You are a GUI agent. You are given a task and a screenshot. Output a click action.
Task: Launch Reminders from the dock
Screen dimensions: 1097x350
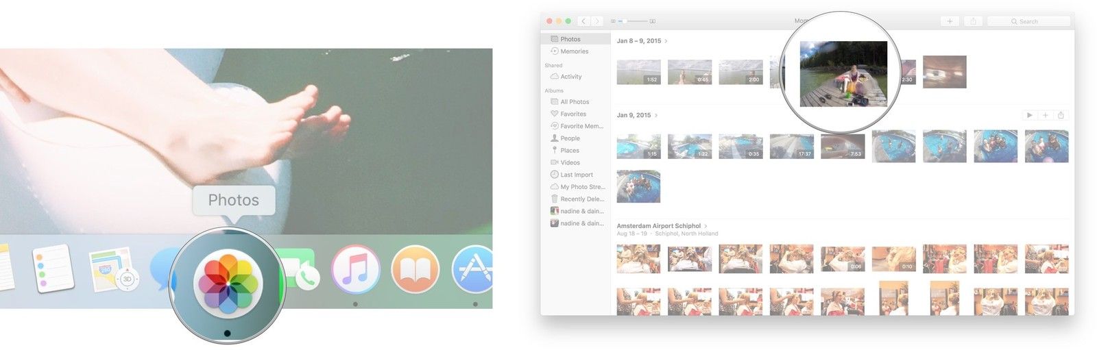tap(53, 268)
